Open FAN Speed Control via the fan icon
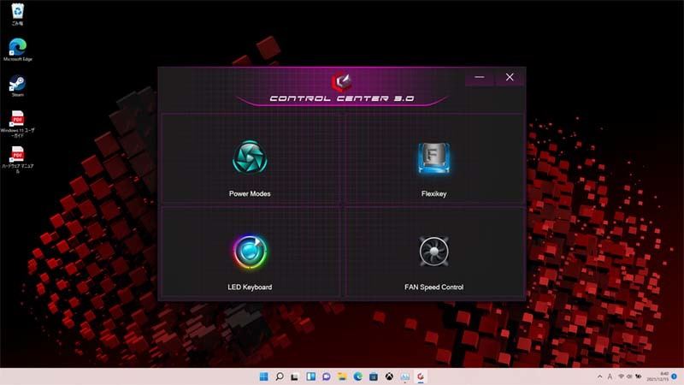Viewport: 684px width, 385px height. (433, 251)
